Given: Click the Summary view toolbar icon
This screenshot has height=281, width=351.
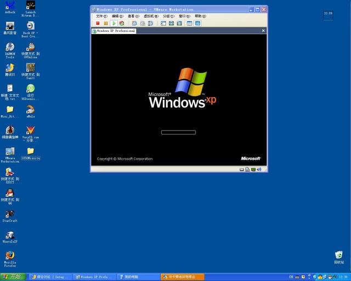Looking at the screenshot, I should (x=189, y=23).
